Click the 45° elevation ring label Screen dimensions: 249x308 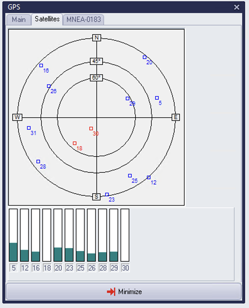[x=96, y=61]
